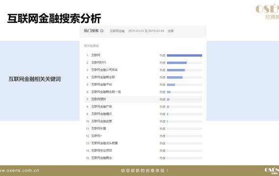Select keyword 互联网金融公司排名
The image size is (279, 176).
tap(104, 70)
